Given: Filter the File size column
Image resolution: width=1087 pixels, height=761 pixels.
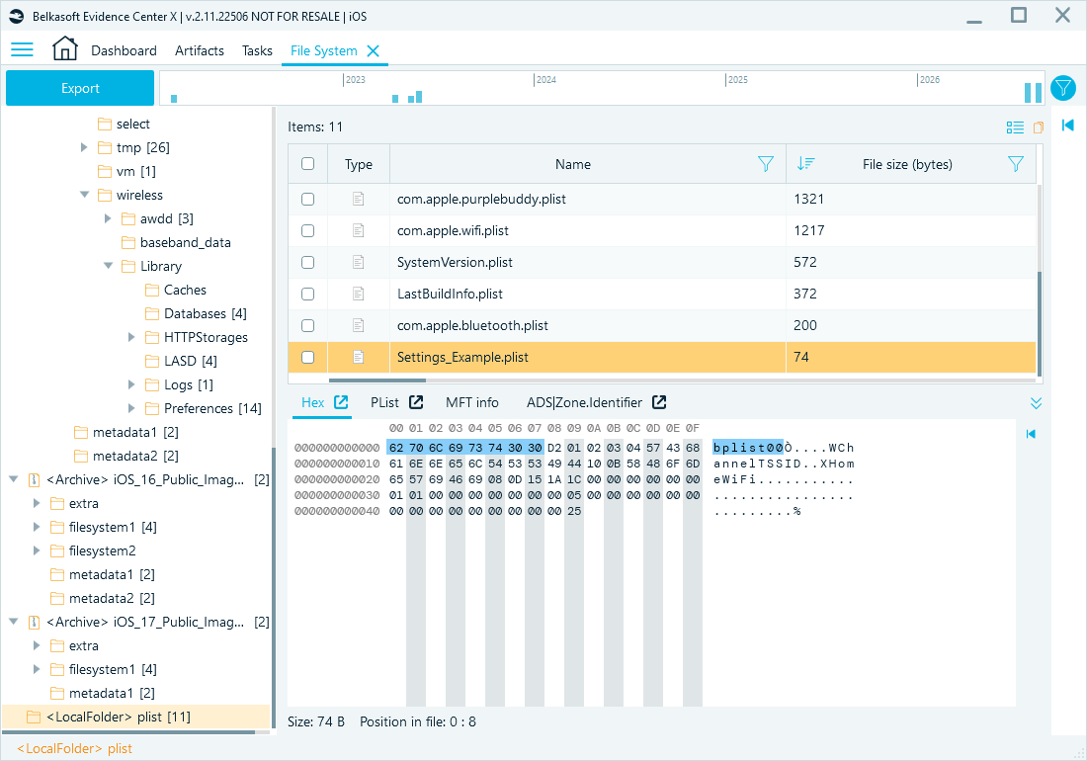Looking at the screenshot, I should pos(1015,164).
